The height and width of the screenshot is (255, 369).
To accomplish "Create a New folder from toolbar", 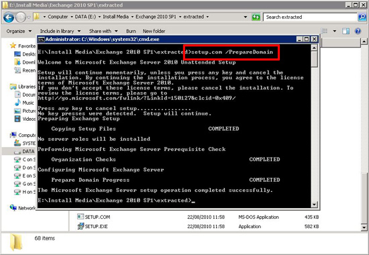I will (x=154, y=31).
